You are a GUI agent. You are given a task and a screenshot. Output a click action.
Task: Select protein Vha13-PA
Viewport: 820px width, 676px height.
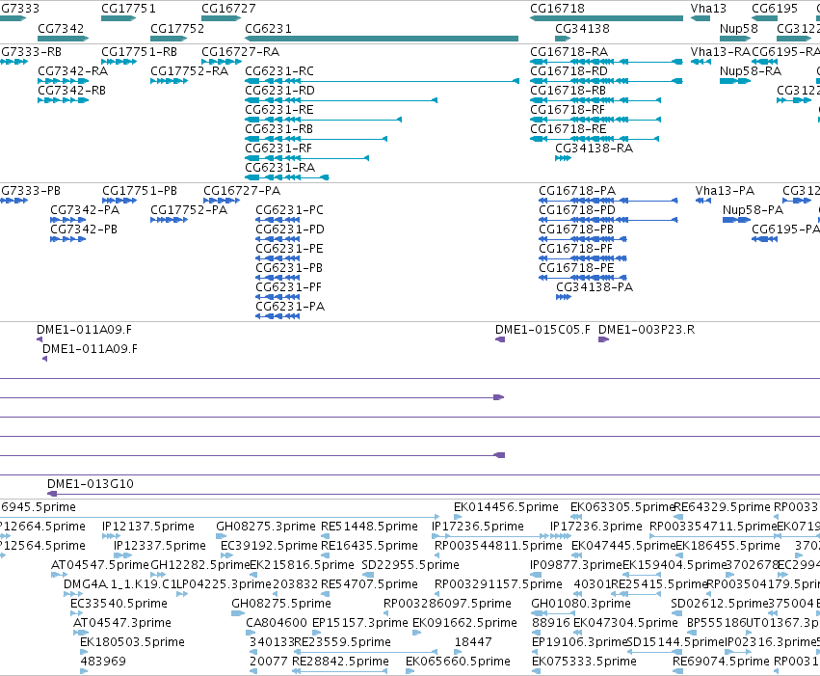coord(725,191)
